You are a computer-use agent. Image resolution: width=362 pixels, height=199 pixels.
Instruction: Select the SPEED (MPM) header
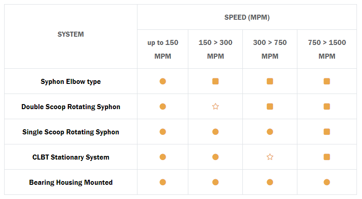(x=247, y=17)
